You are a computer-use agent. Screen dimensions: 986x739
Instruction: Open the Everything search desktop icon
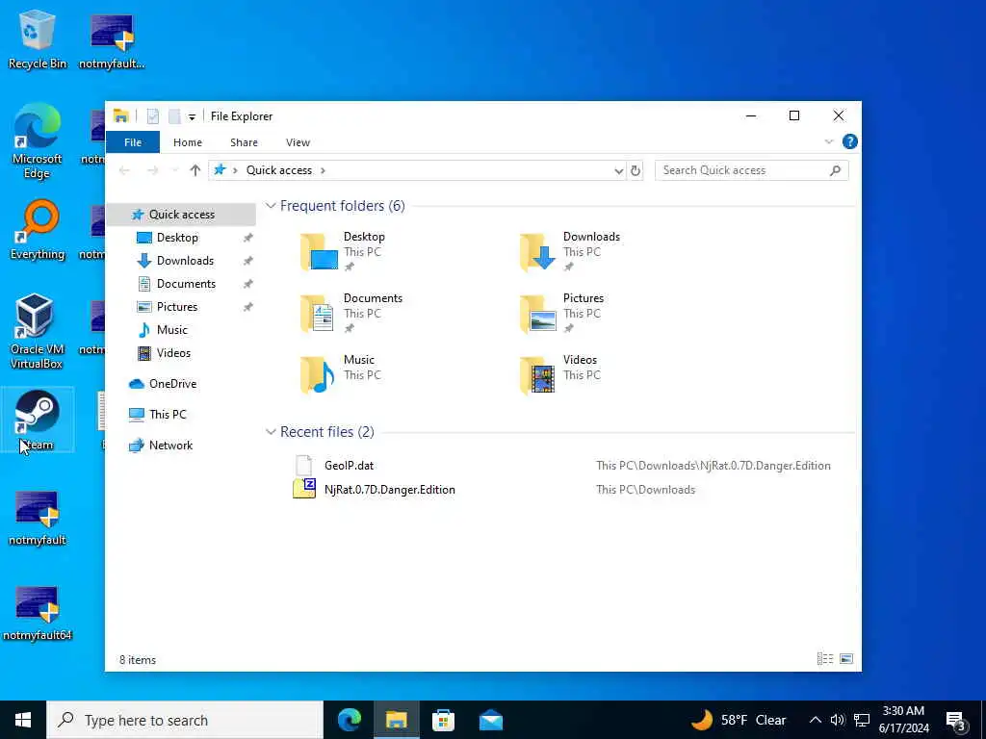tap(38, 231)
